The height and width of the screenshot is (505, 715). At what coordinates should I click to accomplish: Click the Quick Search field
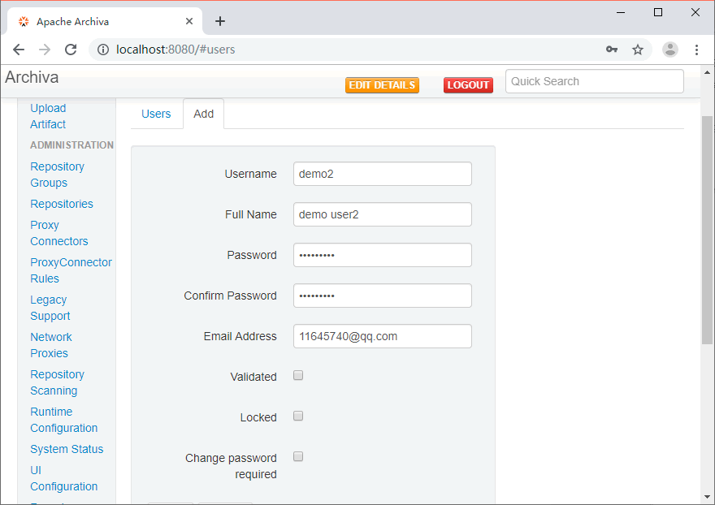pos(594,81)
